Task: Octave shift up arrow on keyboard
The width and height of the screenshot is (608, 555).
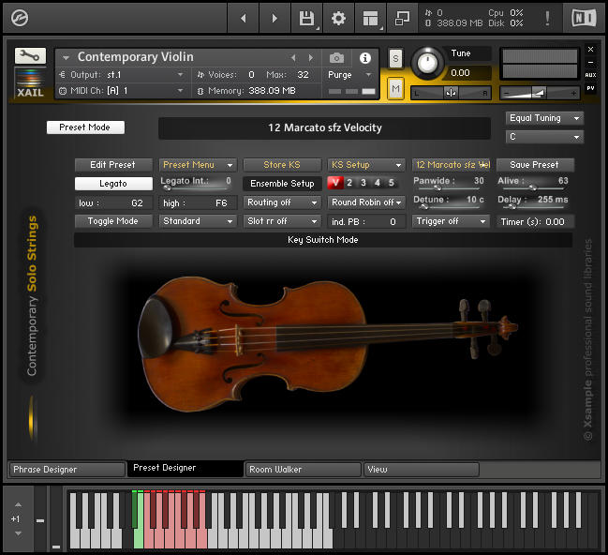Action: (x=18, y=504)
